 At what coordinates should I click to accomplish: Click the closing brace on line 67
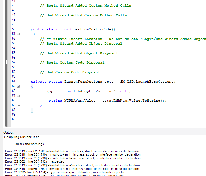32,110
